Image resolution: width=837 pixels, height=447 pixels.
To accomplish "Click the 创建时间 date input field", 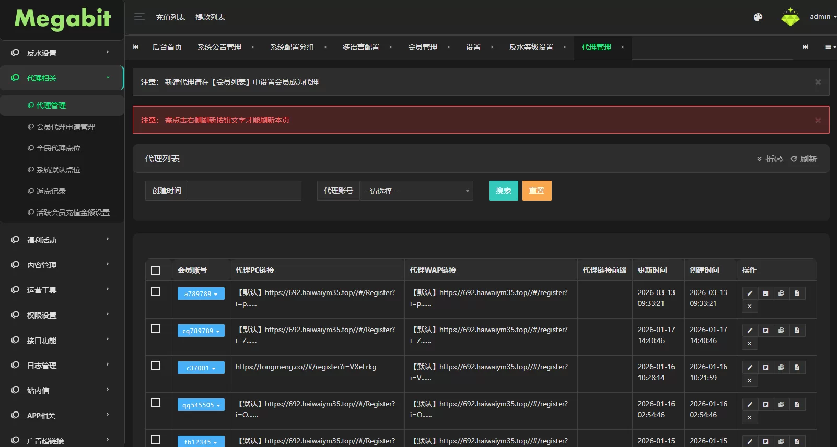I will click(x=244, y=191).
